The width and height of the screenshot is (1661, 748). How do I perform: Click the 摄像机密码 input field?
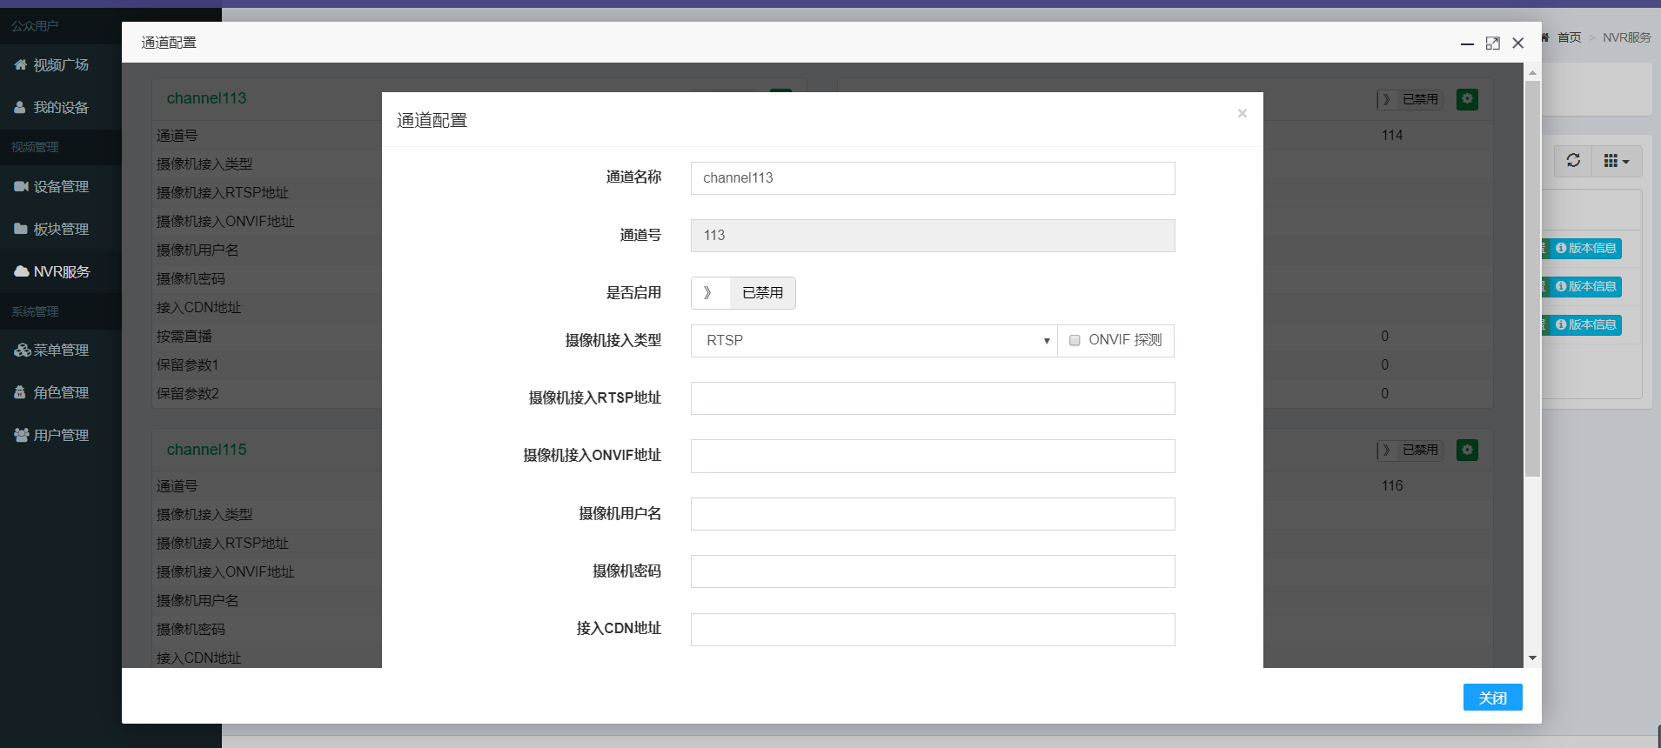click(x=933, y=571)
